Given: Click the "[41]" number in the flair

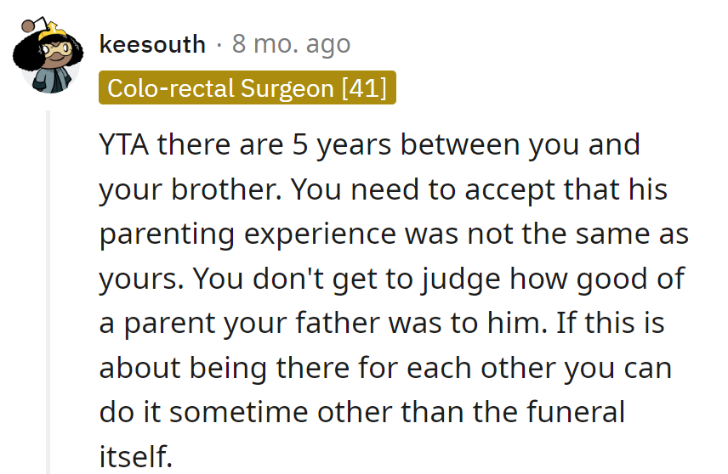Looking at the screenshot, I should [x=364, y=88].
